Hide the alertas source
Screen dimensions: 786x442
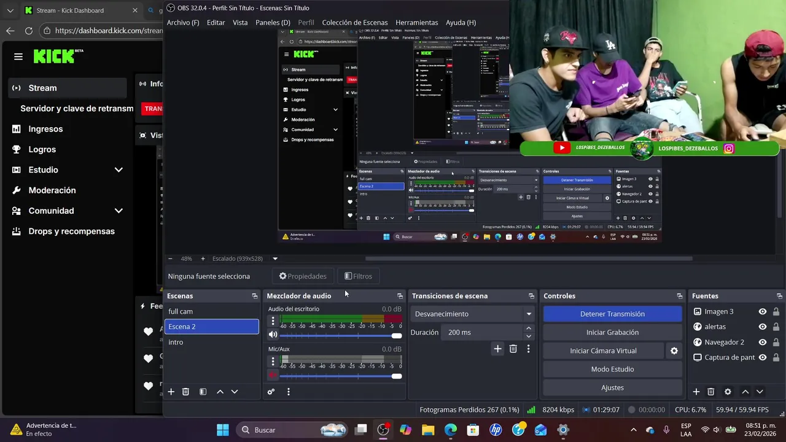[x=763, y=327]
